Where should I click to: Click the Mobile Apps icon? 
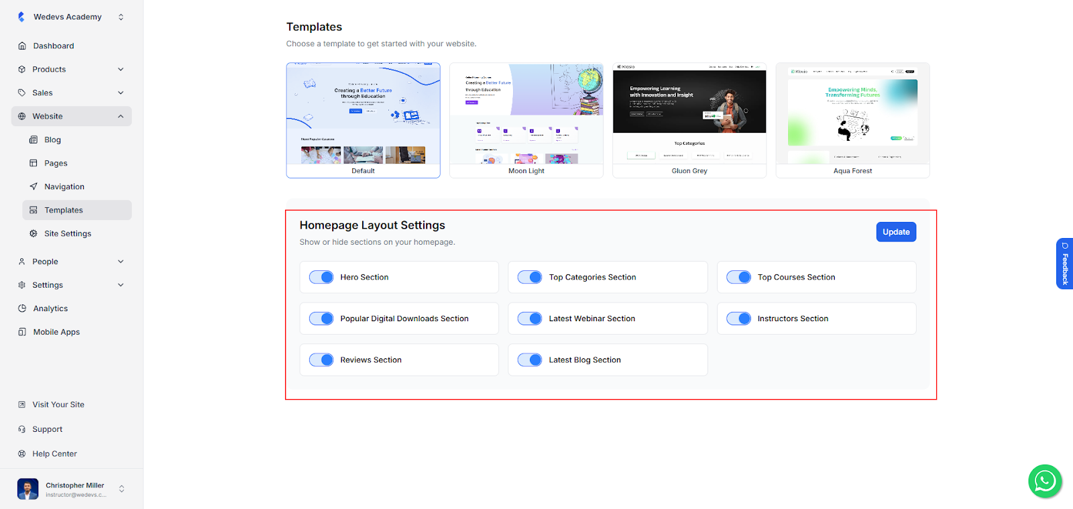22,332
